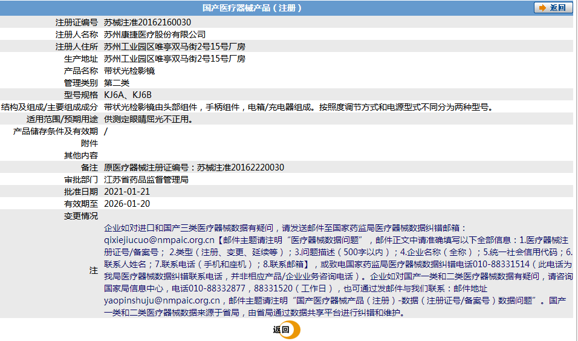Viewport: 578px width, 341px height.
Task: Click the 批准日期 field label
Action: click(81, 192)
